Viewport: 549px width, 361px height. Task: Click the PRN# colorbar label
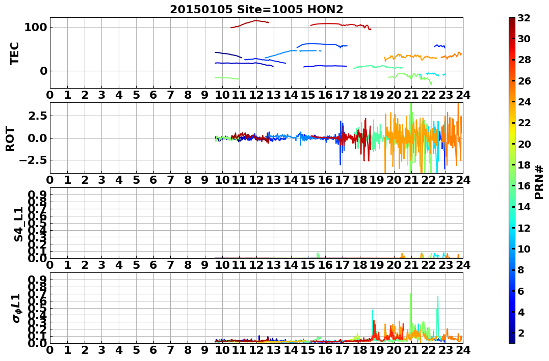pyautogui.click(x=539, y=182)
